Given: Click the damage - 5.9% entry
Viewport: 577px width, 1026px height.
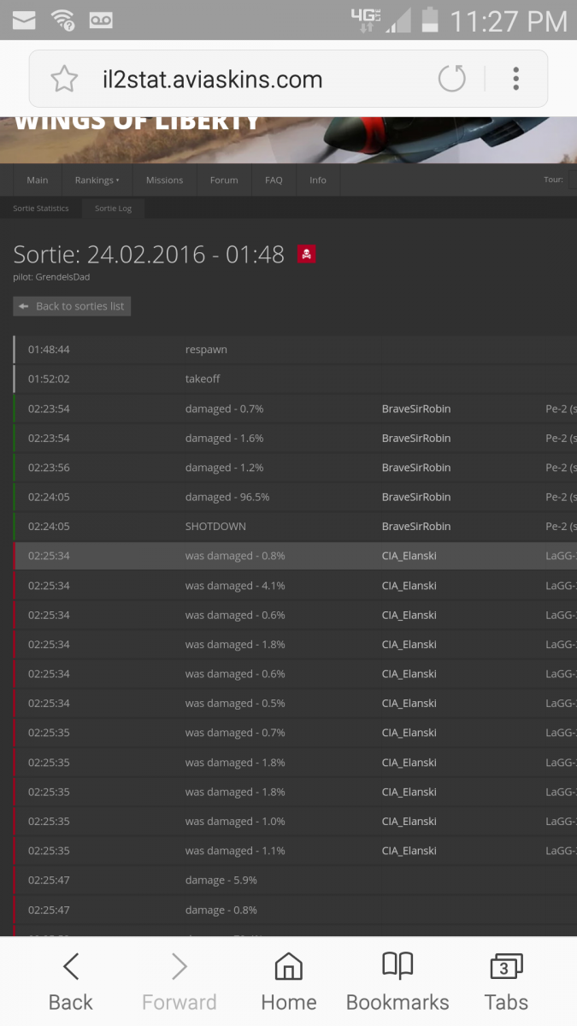Looking at the screenshot, I should 221,880.
